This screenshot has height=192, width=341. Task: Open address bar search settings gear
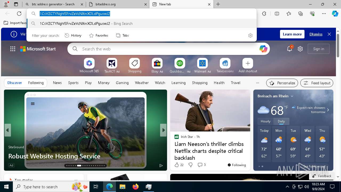pyautogui.click(x=250, y=35)
